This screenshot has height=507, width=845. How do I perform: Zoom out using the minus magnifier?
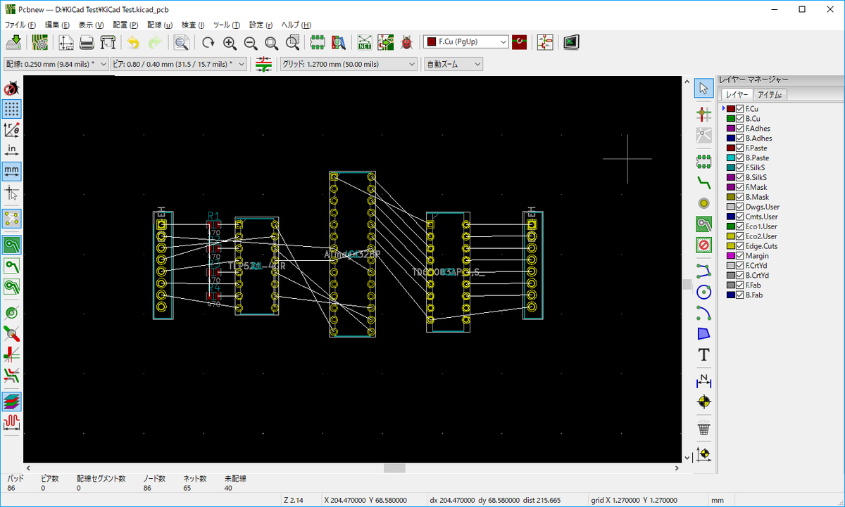[x=251, y=42]
